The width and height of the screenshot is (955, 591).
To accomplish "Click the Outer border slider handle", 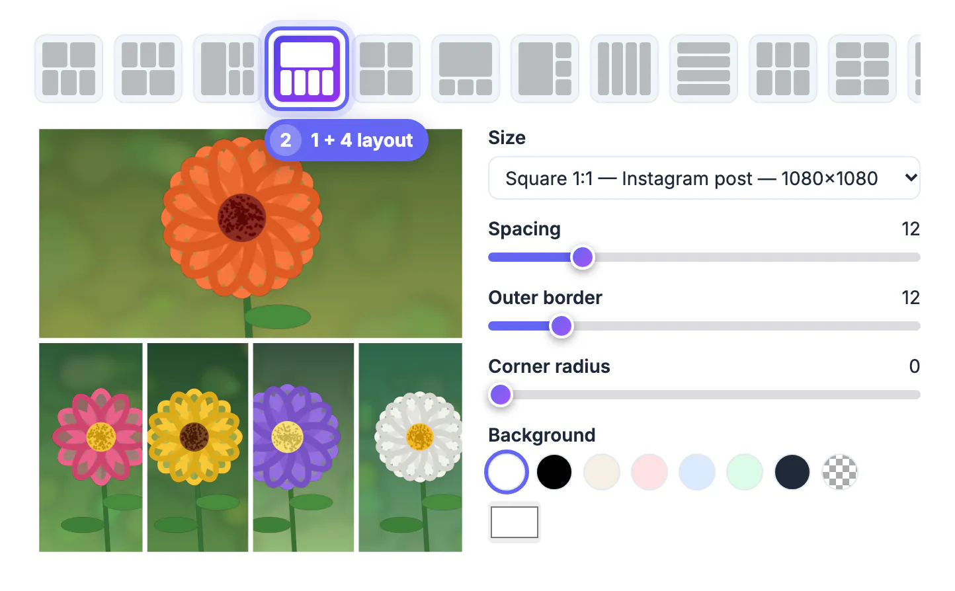I will point(561,326).
